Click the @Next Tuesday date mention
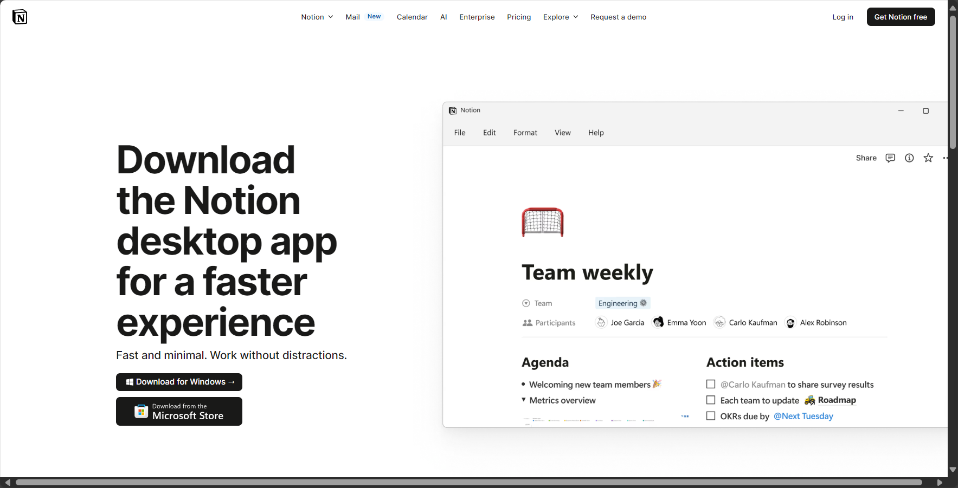 pos(803,416)
